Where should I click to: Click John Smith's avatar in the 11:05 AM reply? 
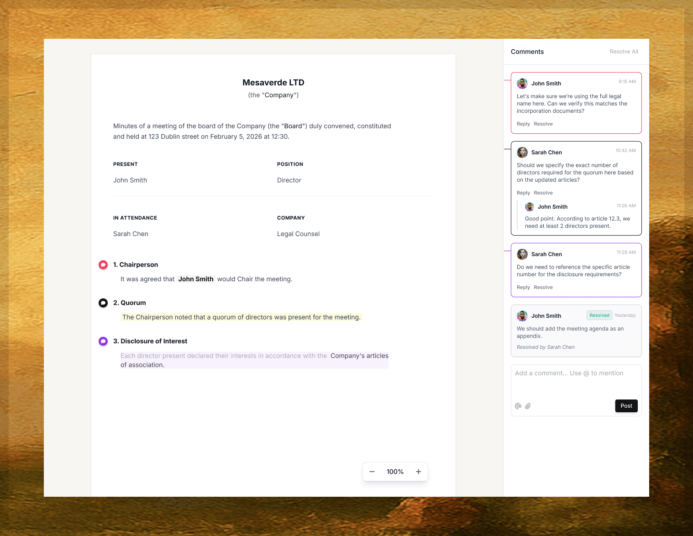pos(530,207)
